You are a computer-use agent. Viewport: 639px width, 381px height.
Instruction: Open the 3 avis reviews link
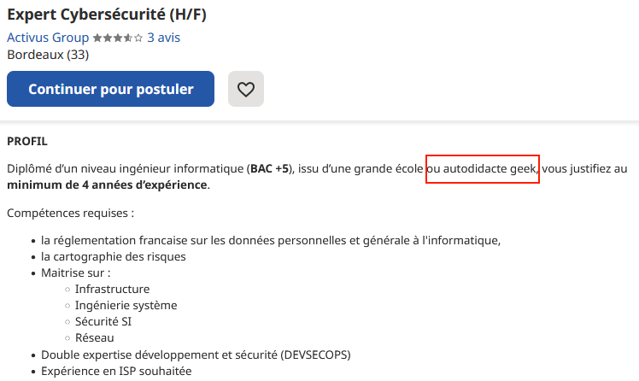(163, 38)
